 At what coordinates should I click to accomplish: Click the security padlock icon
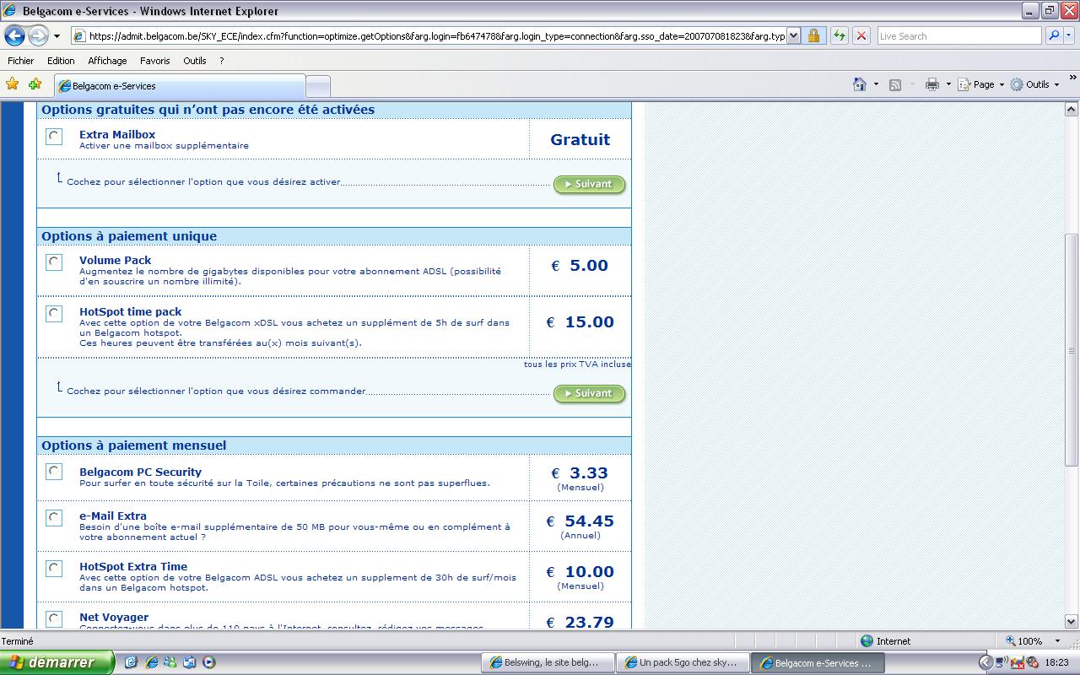click(813, 35)
